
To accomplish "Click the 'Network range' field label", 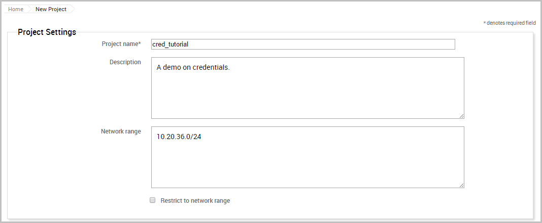I will (121, 131).
